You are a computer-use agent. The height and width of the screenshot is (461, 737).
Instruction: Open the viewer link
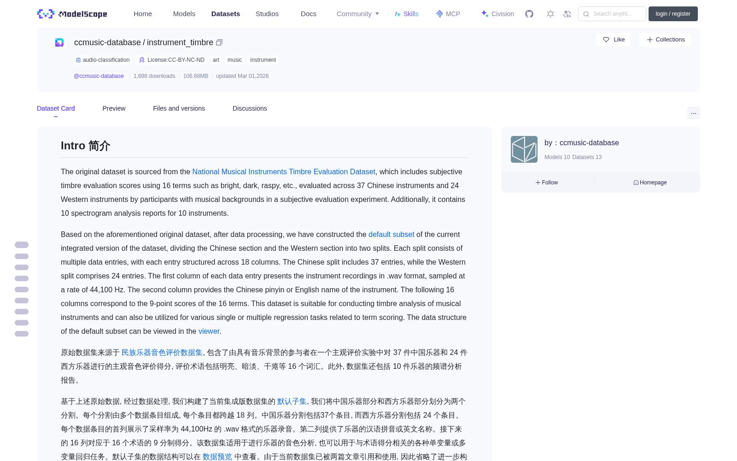pos(209,331)
